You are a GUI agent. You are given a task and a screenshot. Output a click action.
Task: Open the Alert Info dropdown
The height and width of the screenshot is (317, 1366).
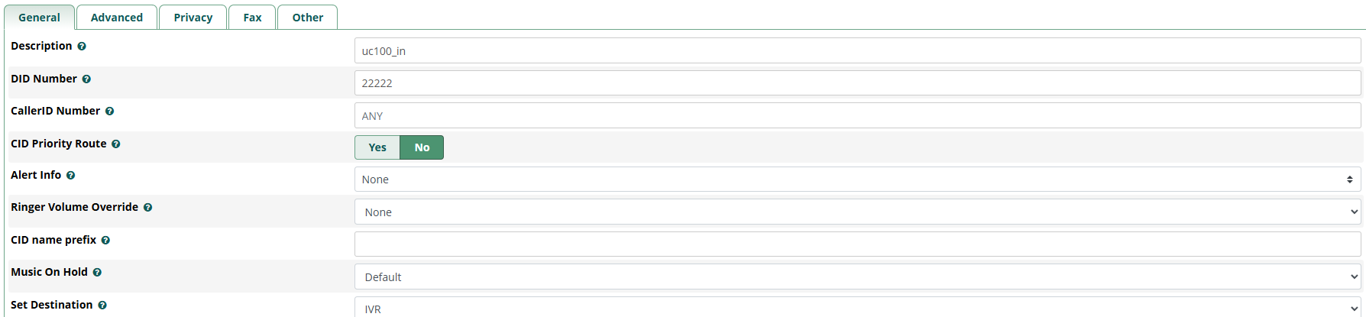tap(857, 180)
